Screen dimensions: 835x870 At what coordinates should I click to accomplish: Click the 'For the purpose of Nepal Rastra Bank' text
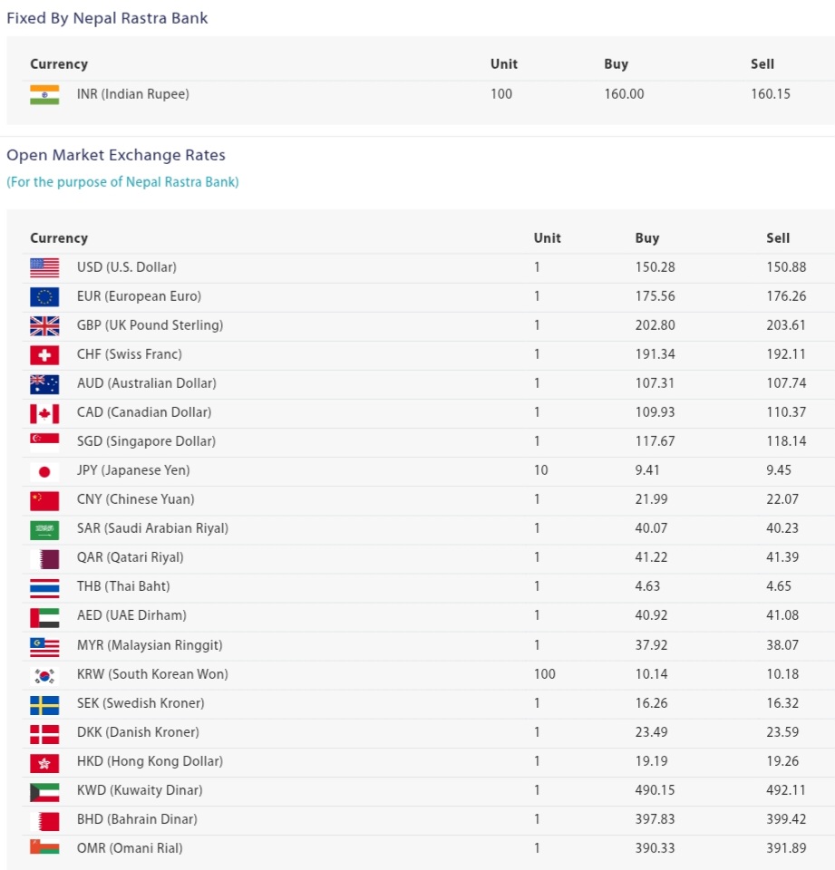122,182
